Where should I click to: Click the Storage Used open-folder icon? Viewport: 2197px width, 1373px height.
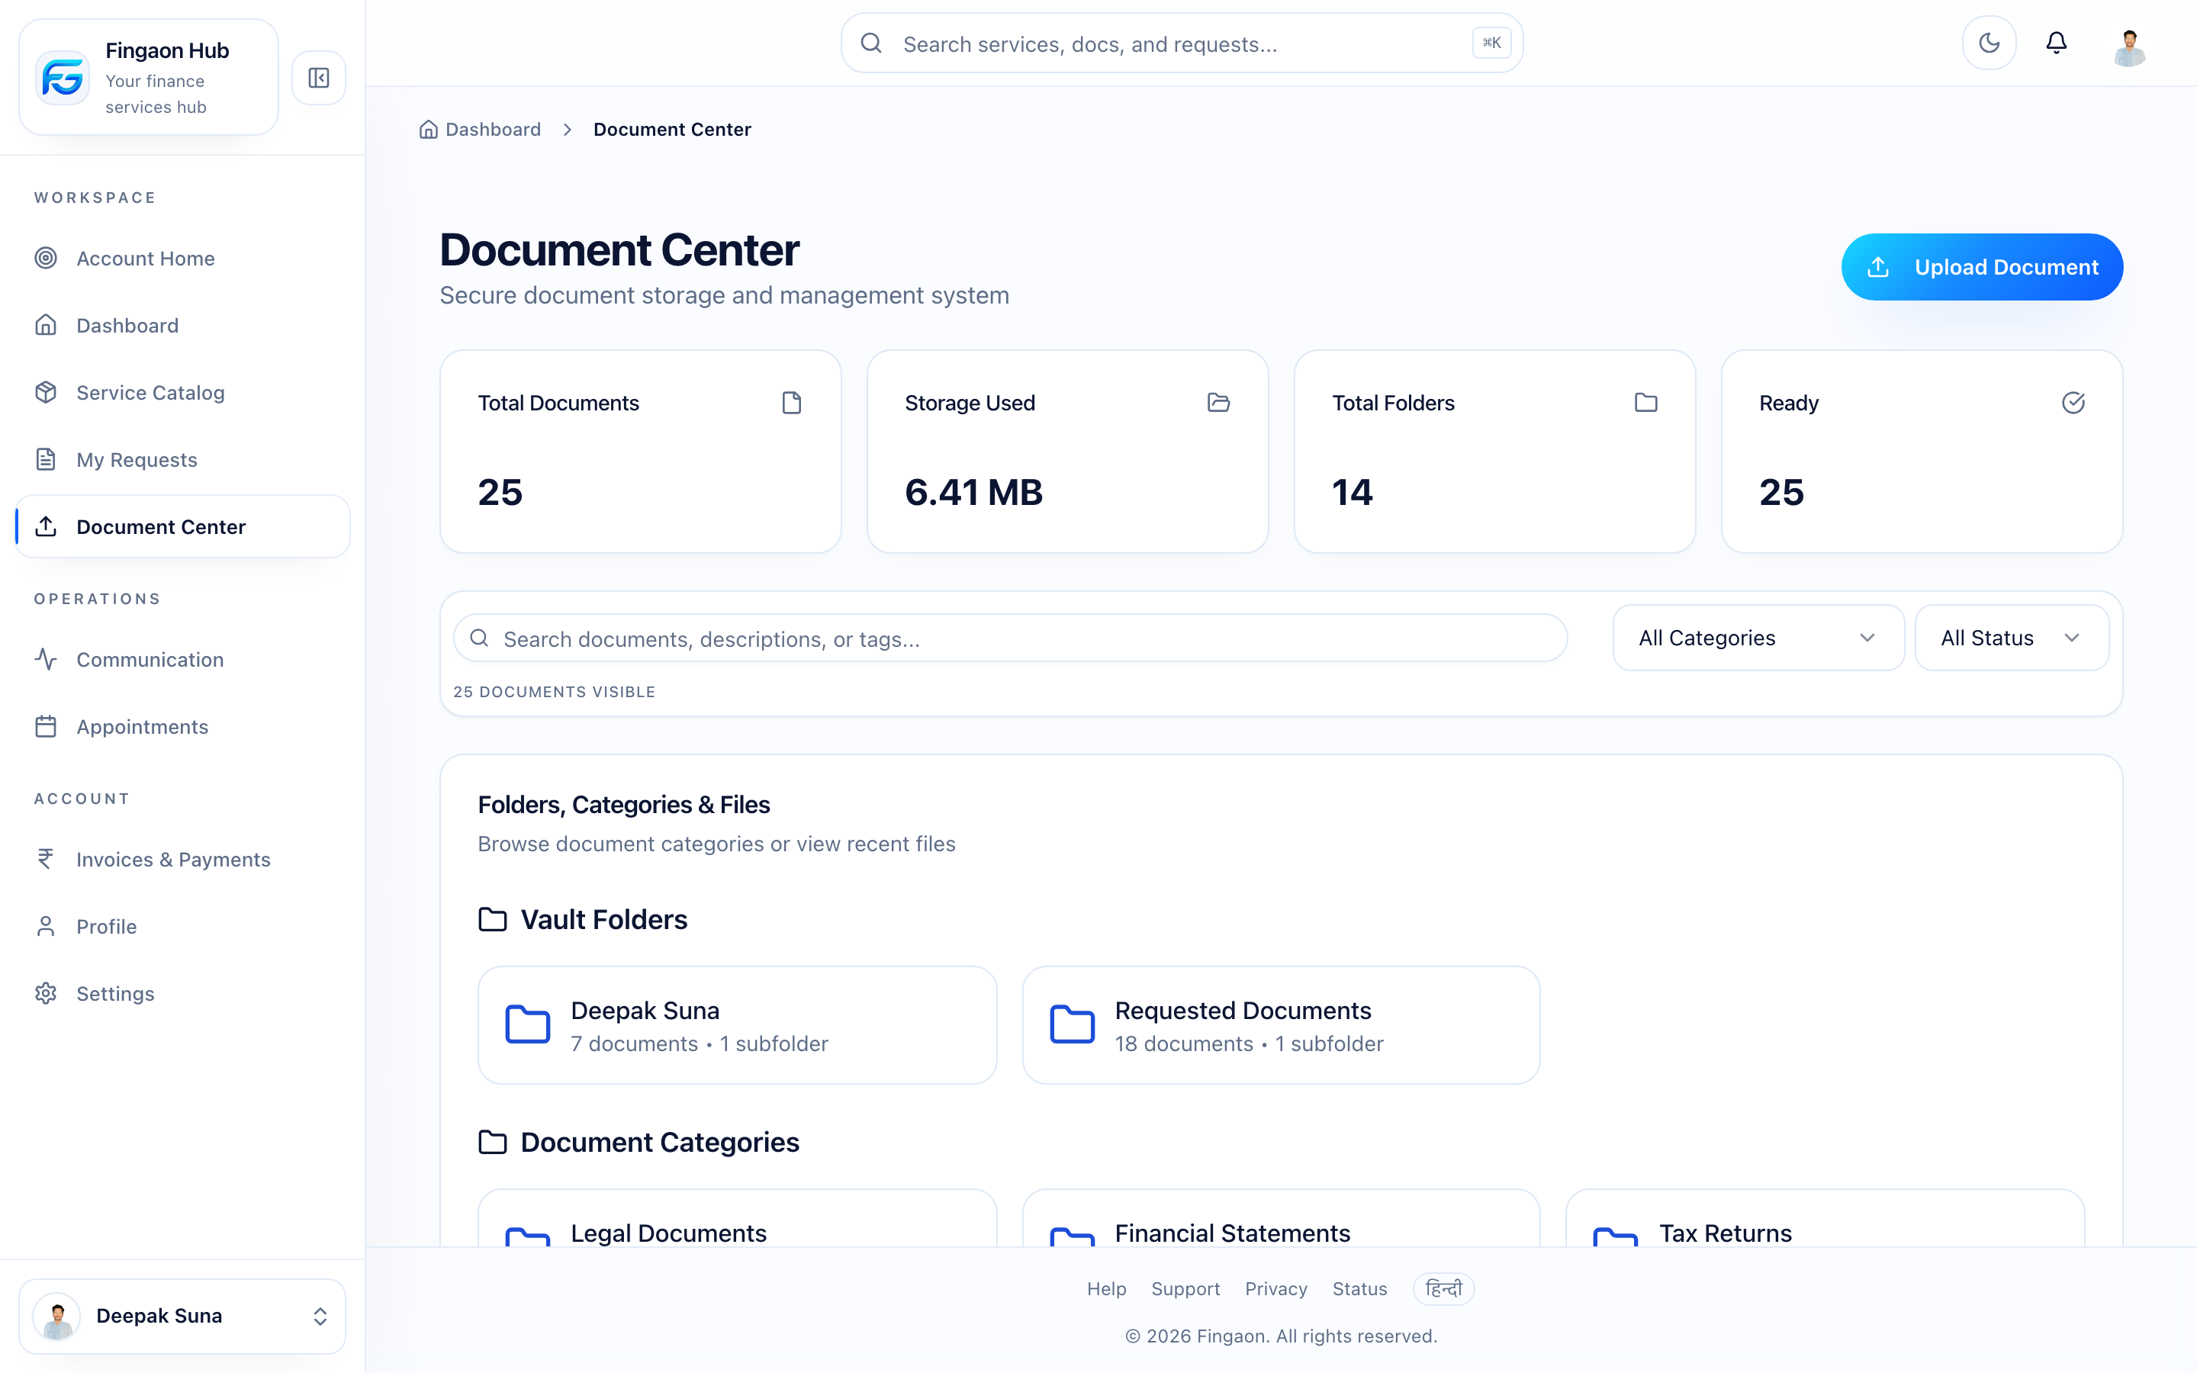pyautogui.click(x=1218, y=402)
